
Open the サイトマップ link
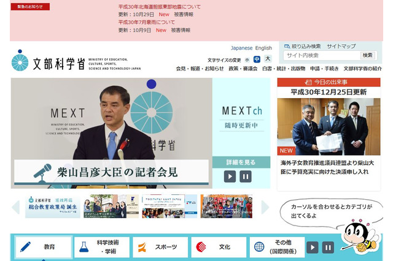click(x=341, y=46)
